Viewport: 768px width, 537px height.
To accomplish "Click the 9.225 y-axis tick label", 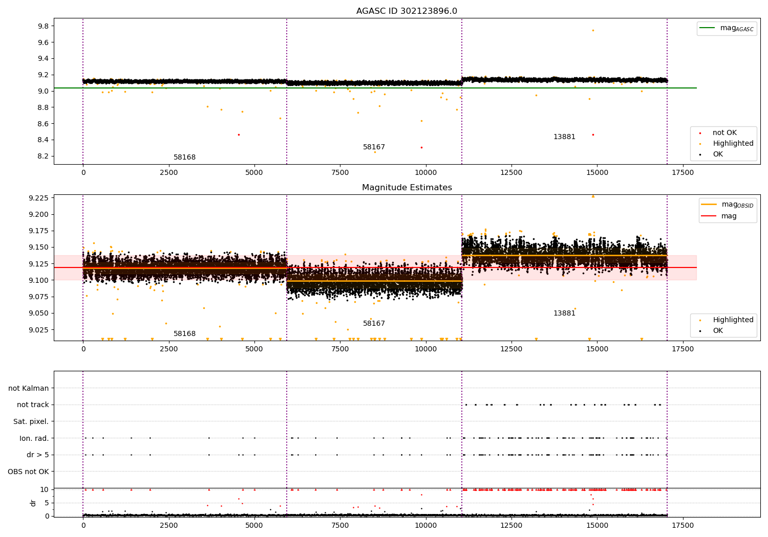I will click(38, 198).
